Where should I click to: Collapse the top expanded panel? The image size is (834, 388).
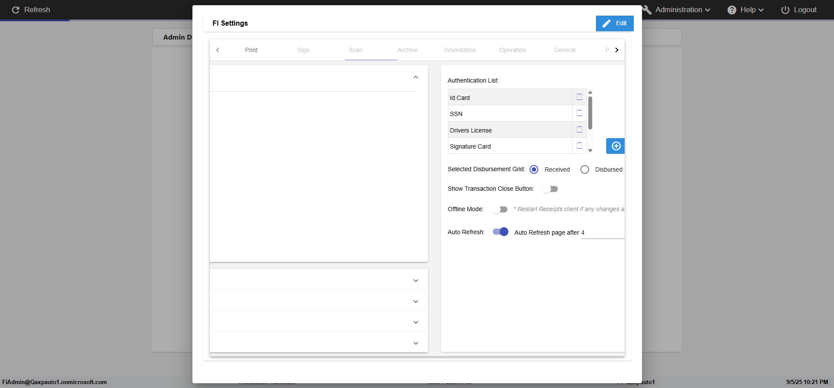[x=416, y=77]
